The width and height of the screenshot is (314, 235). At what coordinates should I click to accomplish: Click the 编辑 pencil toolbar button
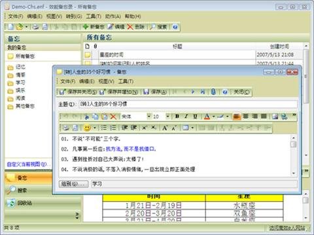click(116, 27)
